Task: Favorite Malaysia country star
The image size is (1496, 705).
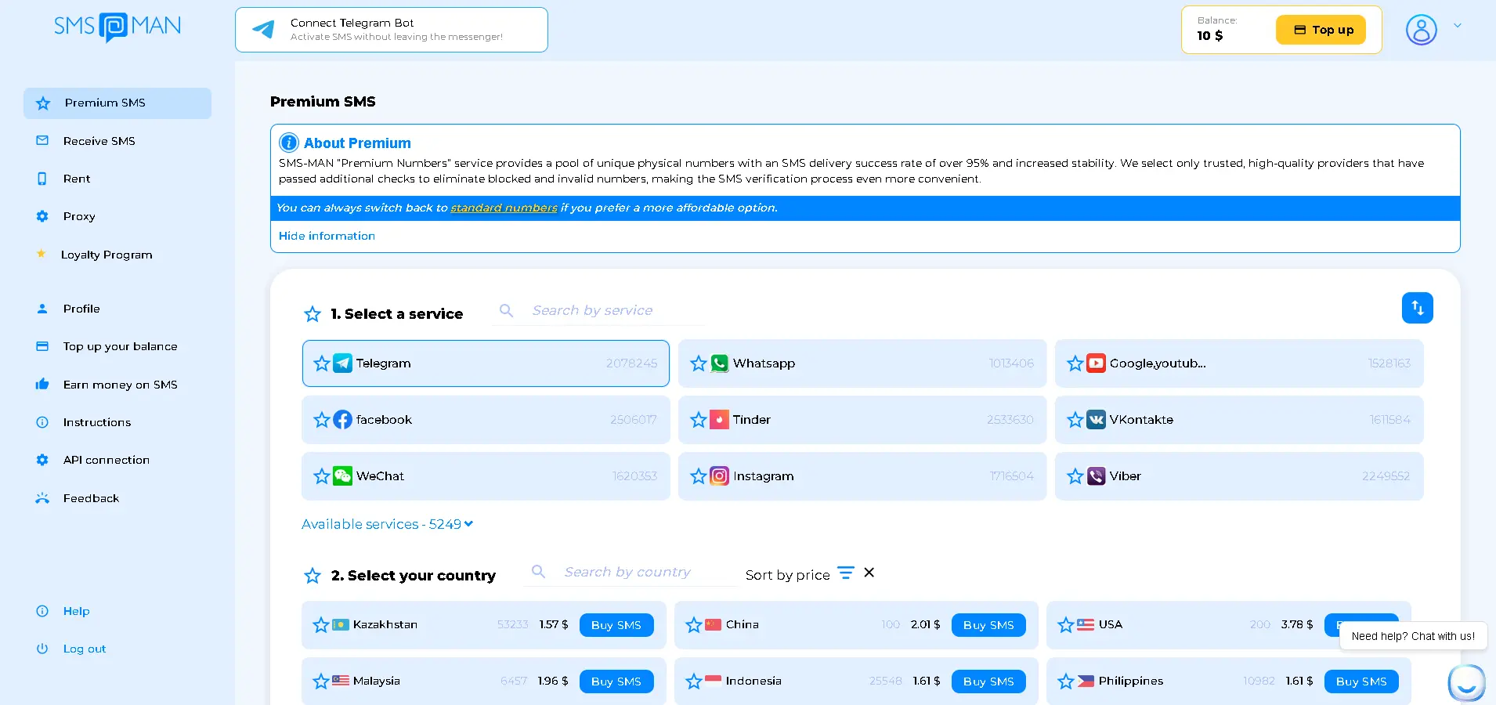Action: coord(320,681)
